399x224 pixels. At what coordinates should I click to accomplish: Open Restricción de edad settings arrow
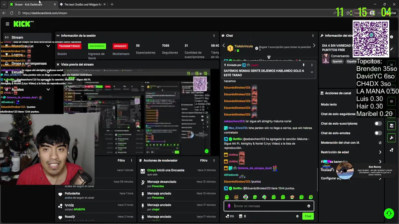tap(380, 152)
